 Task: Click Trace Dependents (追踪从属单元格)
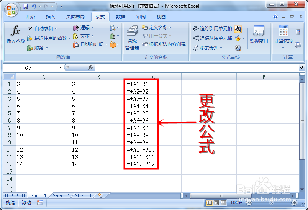pos(213,38)
